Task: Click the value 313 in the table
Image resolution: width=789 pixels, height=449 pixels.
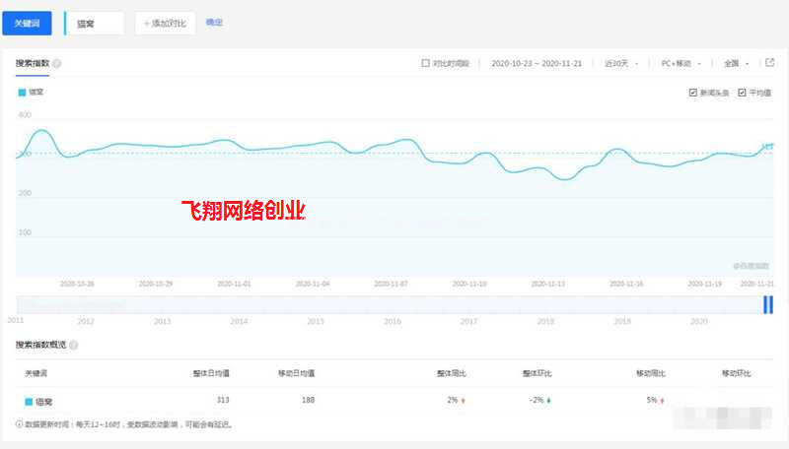Action: point(223,400)
